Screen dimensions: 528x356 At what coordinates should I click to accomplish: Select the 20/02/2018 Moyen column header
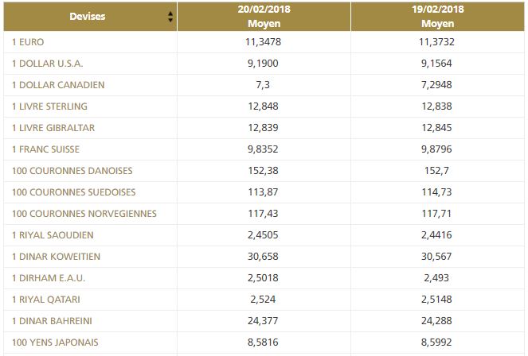point(264,17)
